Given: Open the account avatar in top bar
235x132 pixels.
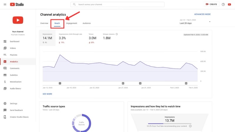Looking at the screenshot, I should point(229,4).
